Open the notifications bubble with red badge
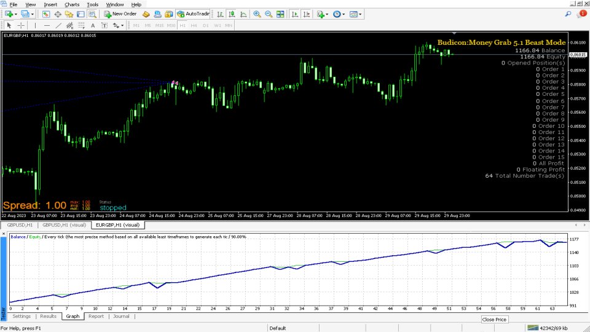 pos(582,14)
